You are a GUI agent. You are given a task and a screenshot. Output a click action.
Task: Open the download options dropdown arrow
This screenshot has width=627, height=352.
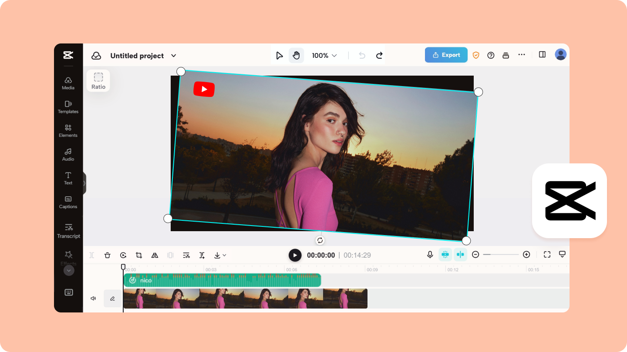pyautogui.click(x=224, y=255)
